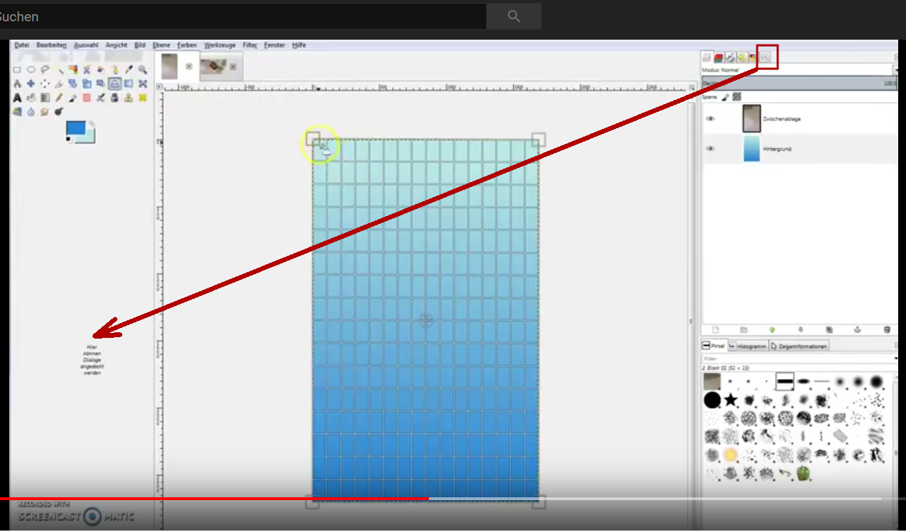Select the Zwischenablage layer thumbnail
Screen dimensions: 906x532
751,119
